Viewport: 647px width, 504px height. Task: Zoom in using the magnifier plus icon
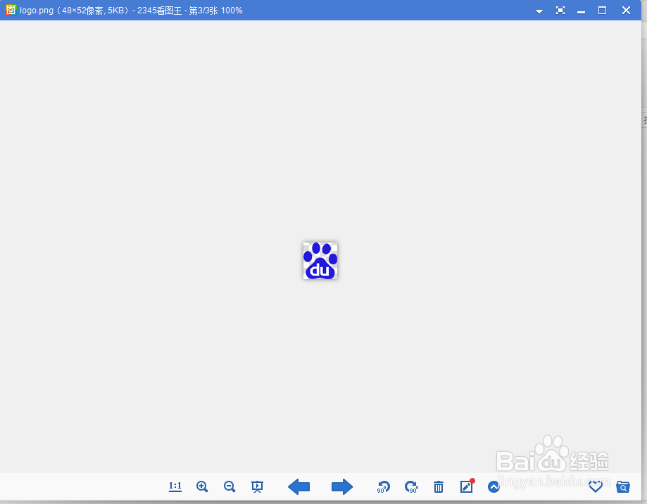pyautogui.click(x=202, y=486)
